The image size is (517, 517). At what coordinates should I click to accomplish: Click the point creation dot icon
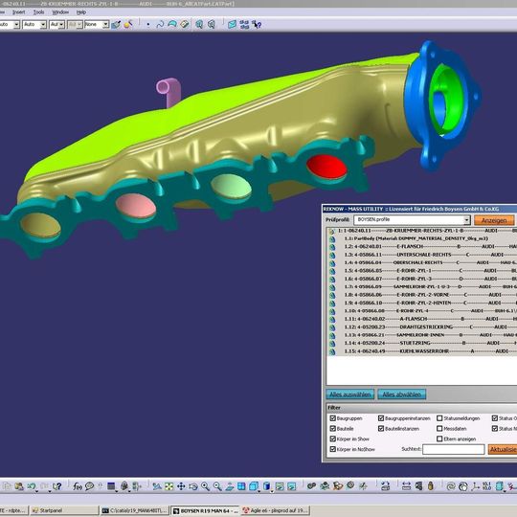[148, 24]
